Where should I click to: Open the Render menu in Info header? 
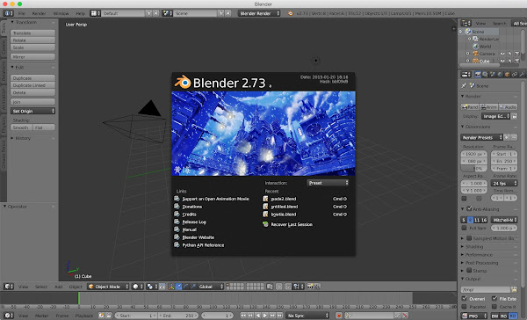point(39,13)
